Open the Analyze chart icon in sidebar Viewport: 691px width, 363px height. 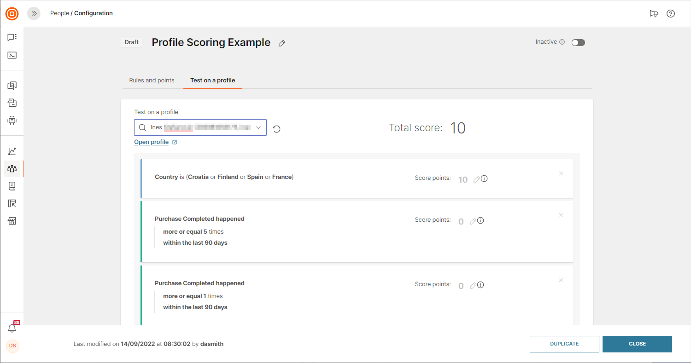(12, 151)
